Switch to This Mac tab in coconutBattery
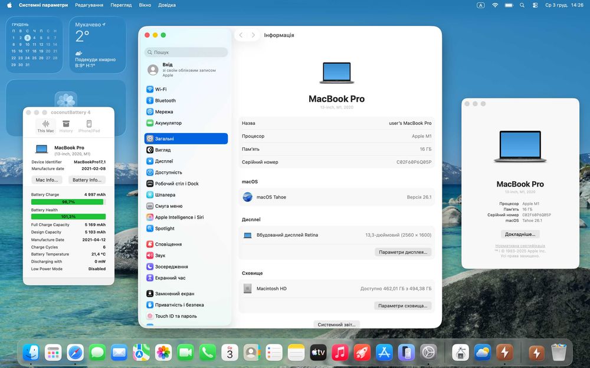The image size is (590, 368). 45,126
